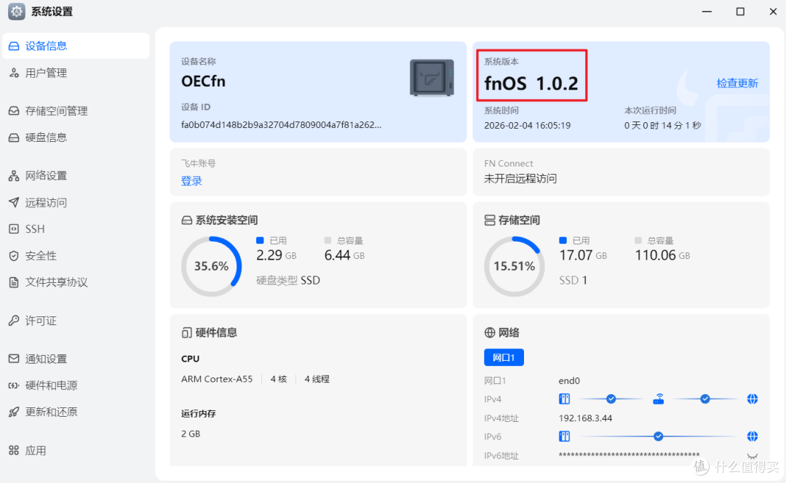Click the 存储空间 stack icon
Screen dimensions: 786x483
(x=490, y=220)
